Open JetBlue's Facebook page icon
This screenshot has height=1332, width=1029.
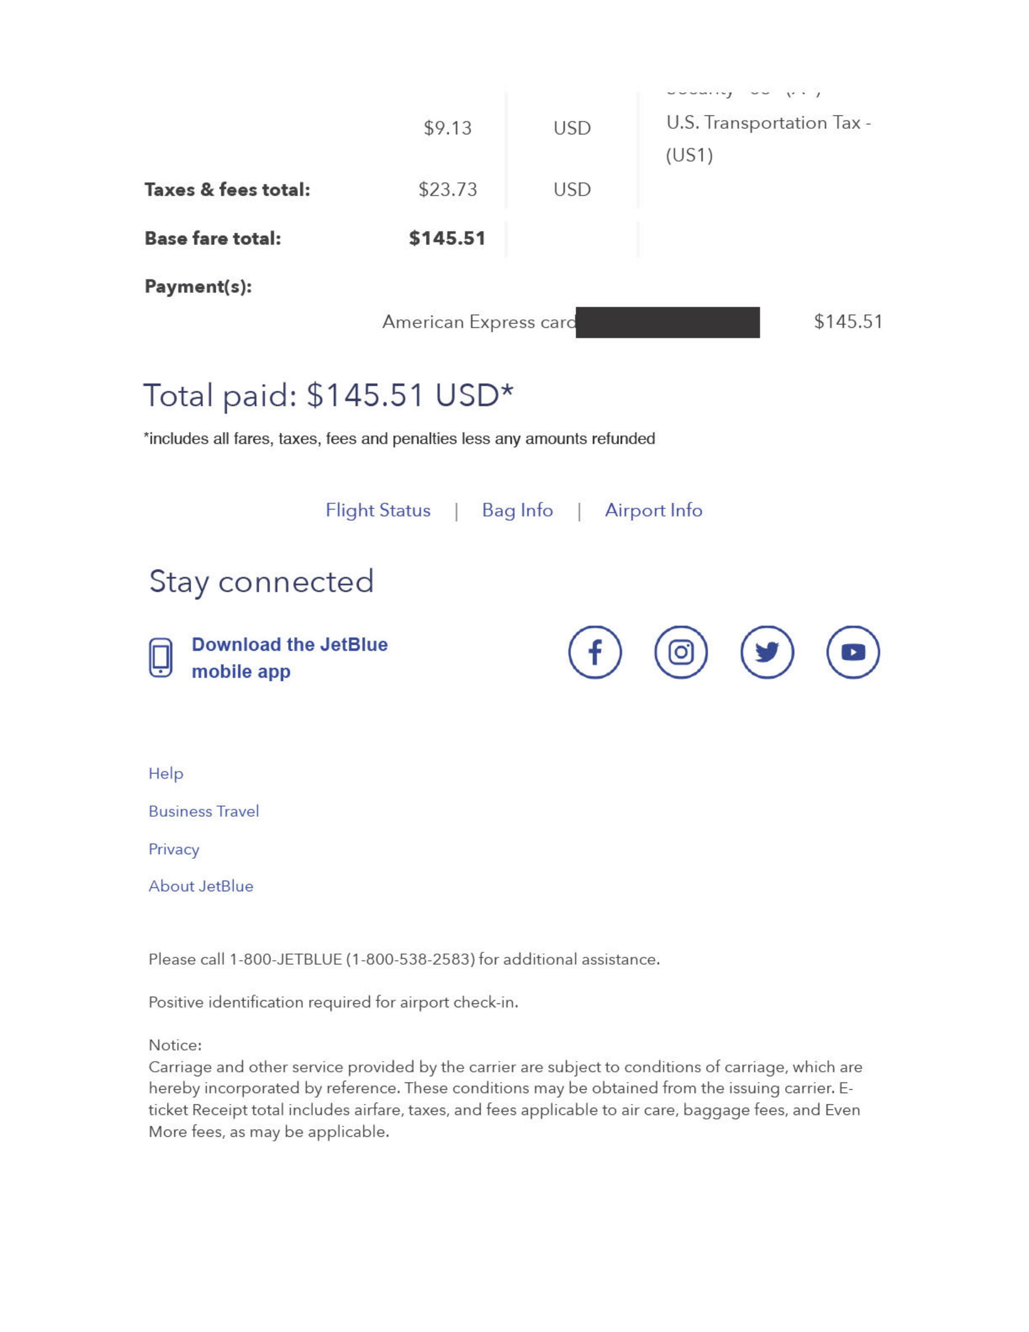(x=595, y=652)
